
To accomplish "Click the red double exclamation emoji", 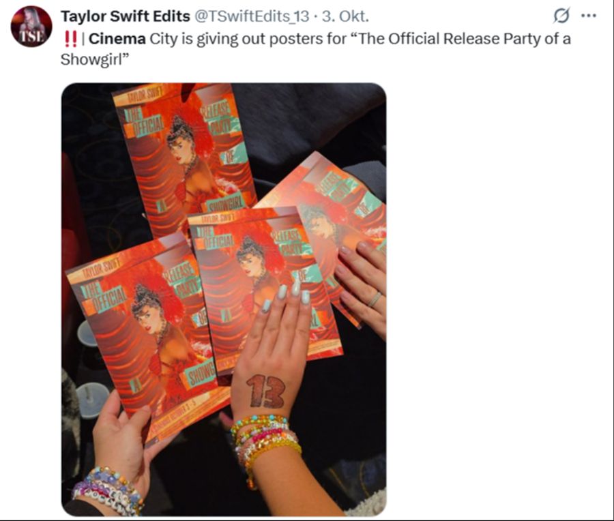I will [x=70, y=39].
